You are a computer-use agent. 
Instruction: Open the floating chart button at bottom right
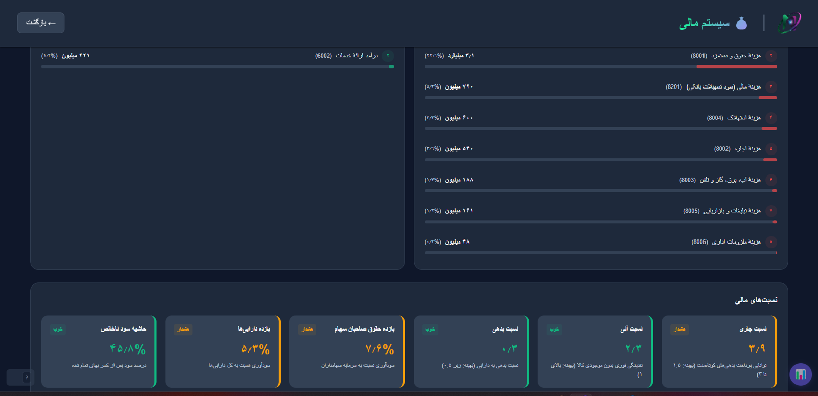tap(801, 375)
